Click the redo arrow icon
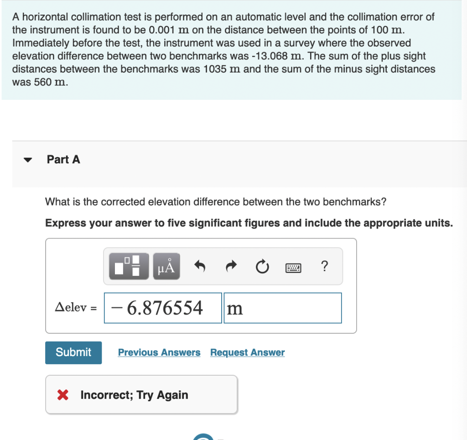The height and width of the screenshot is (440, 467). pos(231,266)
